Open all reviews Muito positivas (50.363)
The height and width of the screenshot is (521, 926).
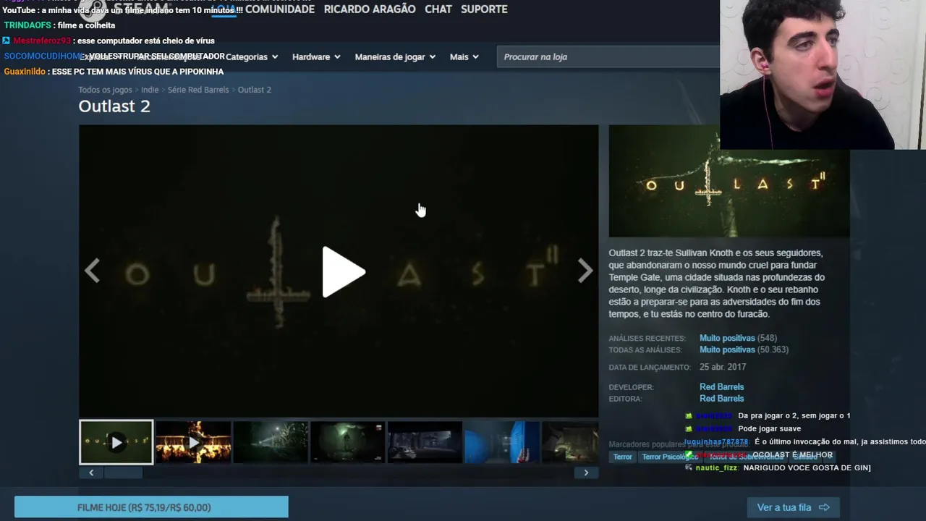[744, 350]
